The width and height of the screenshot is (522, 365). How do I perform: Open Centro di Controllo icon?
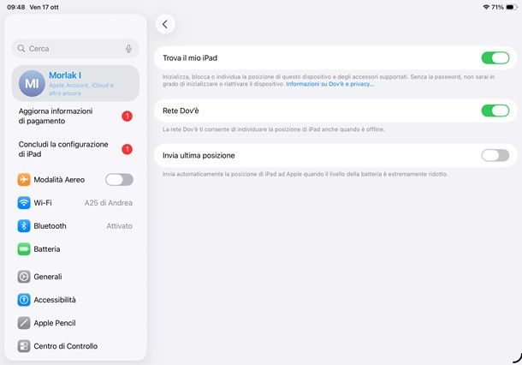(x=24, y=346)
